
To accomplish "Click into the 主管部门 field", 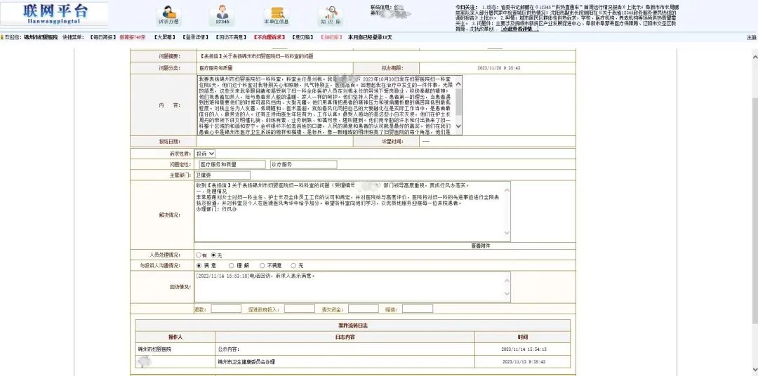I will click(x=222, y=175).
